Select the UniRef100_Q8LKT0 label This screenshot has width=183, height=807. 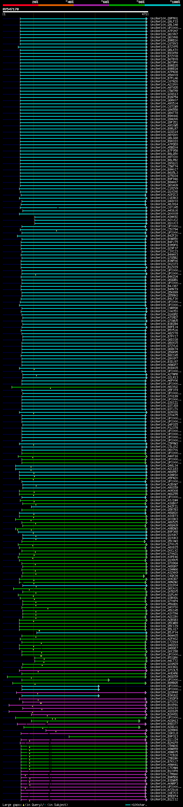coord(164,50)
